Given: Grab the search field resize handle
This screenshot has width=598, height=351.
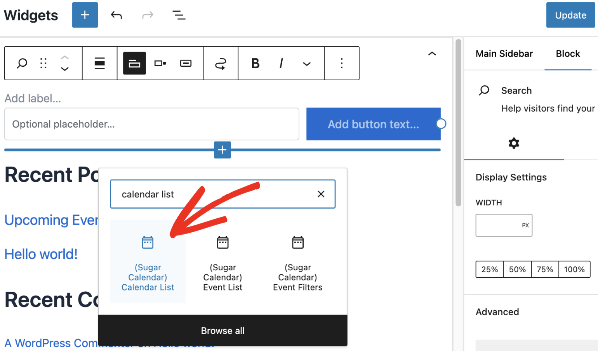Looking at the screenshot, I should 441,124.
